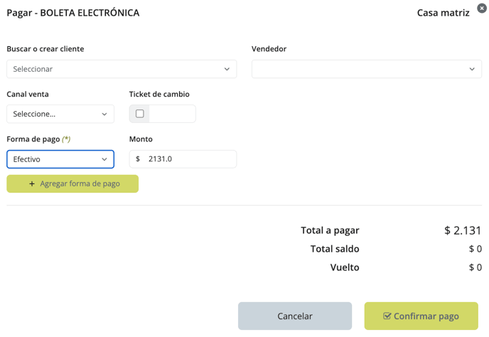Screen dimensions: 489x337
Task: Click the empty field beside Ticket checkbox
Action: (172, 114)
